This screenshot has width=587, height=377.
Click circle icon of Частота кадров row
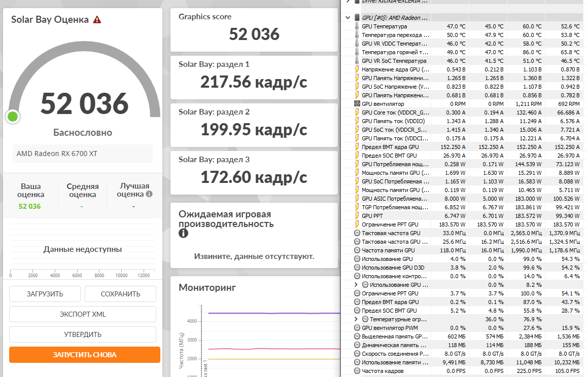point(357,370)
